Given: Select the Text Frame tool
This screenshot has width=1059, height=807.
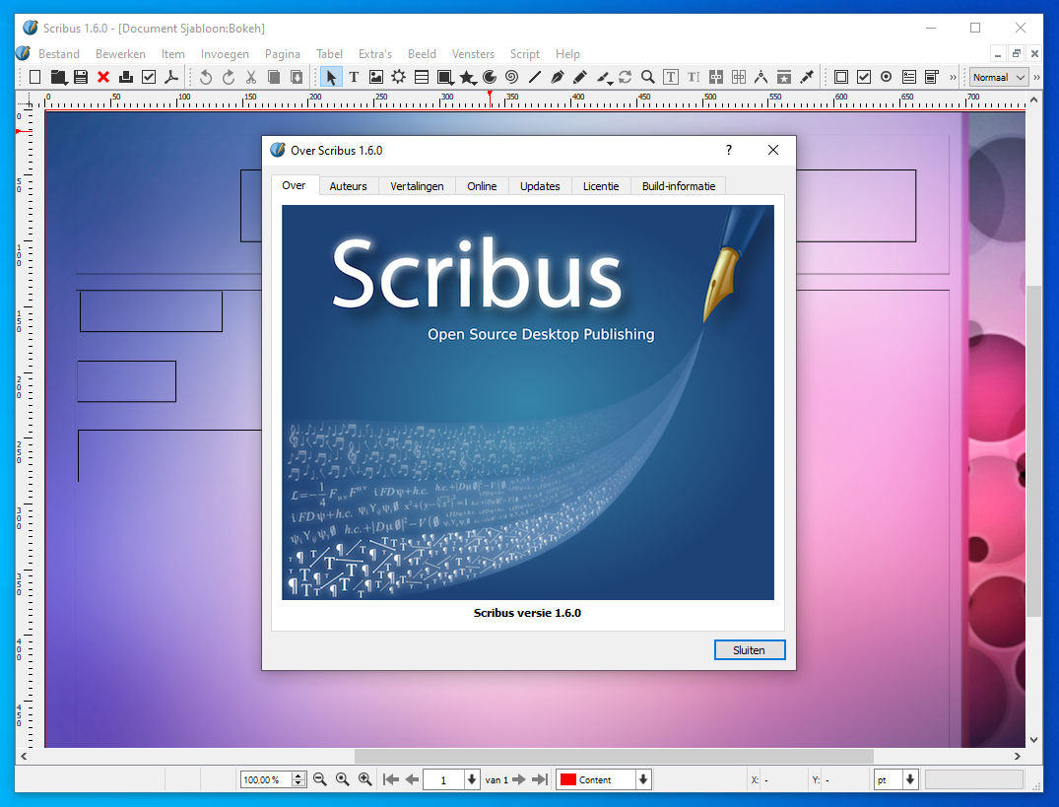Looking at the screenshot, I should 354,77.
